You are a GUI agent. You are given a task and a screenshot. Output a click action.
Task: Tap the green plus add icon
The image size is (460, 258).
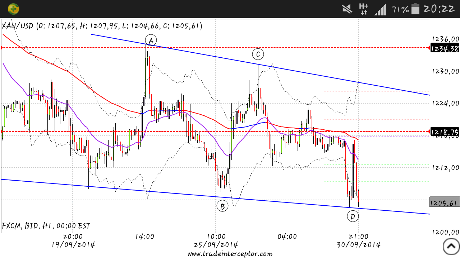point(13,8)
